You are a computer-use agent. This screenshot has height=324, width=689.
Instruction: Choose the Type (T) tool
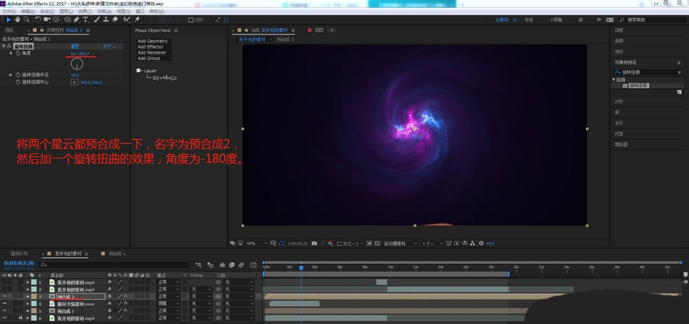[85, 20]
